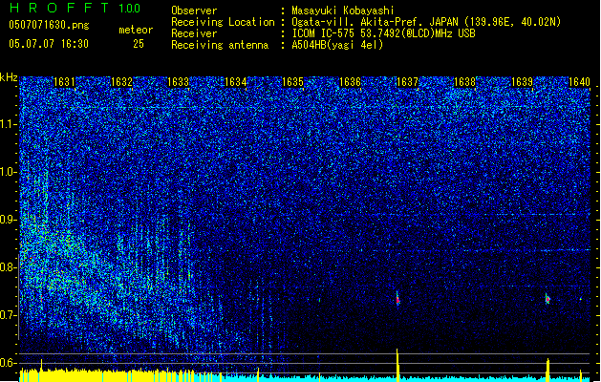601x382 pixels.
Task: Click the 1633 time marker
Action: 179,81
